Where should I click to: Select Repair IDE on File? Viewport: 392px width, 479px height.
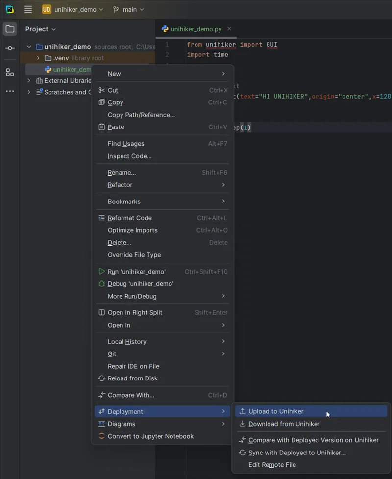162,366
